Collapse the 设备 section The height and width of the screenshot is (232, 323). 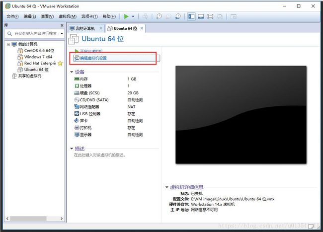click(x=72, y=72)
